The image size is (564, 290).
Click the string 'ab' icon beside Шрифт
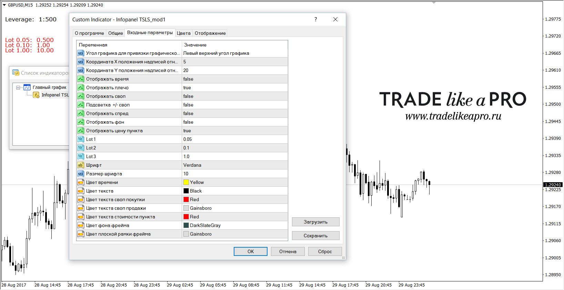click(x=80, y=165)
